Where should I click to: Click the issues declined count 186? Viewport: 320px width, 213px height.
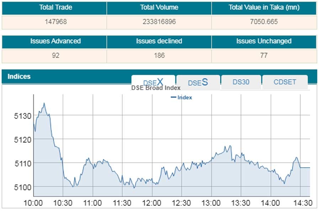[x=159, y=56]
